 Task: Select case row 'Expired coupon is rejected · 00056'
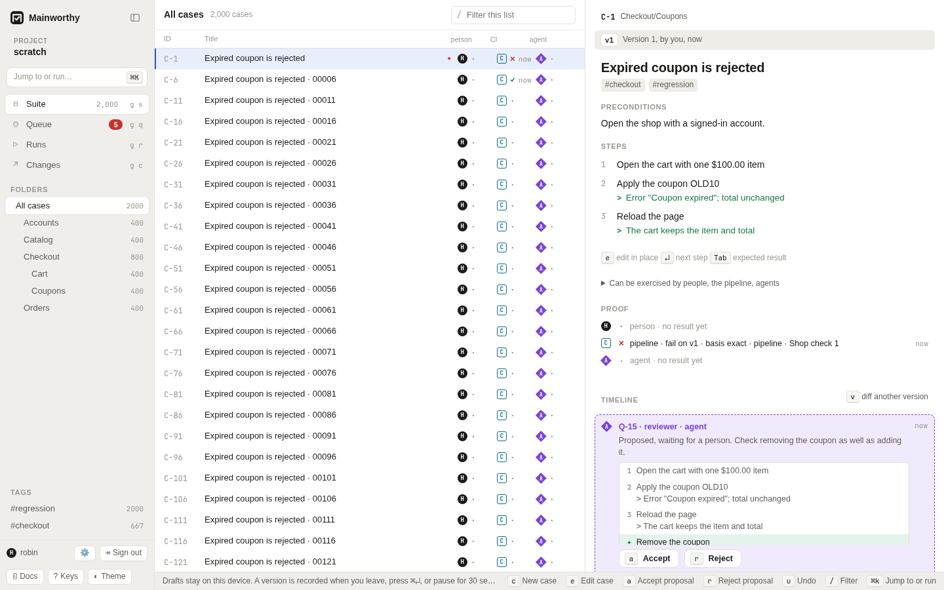click(x=370, y=289)
